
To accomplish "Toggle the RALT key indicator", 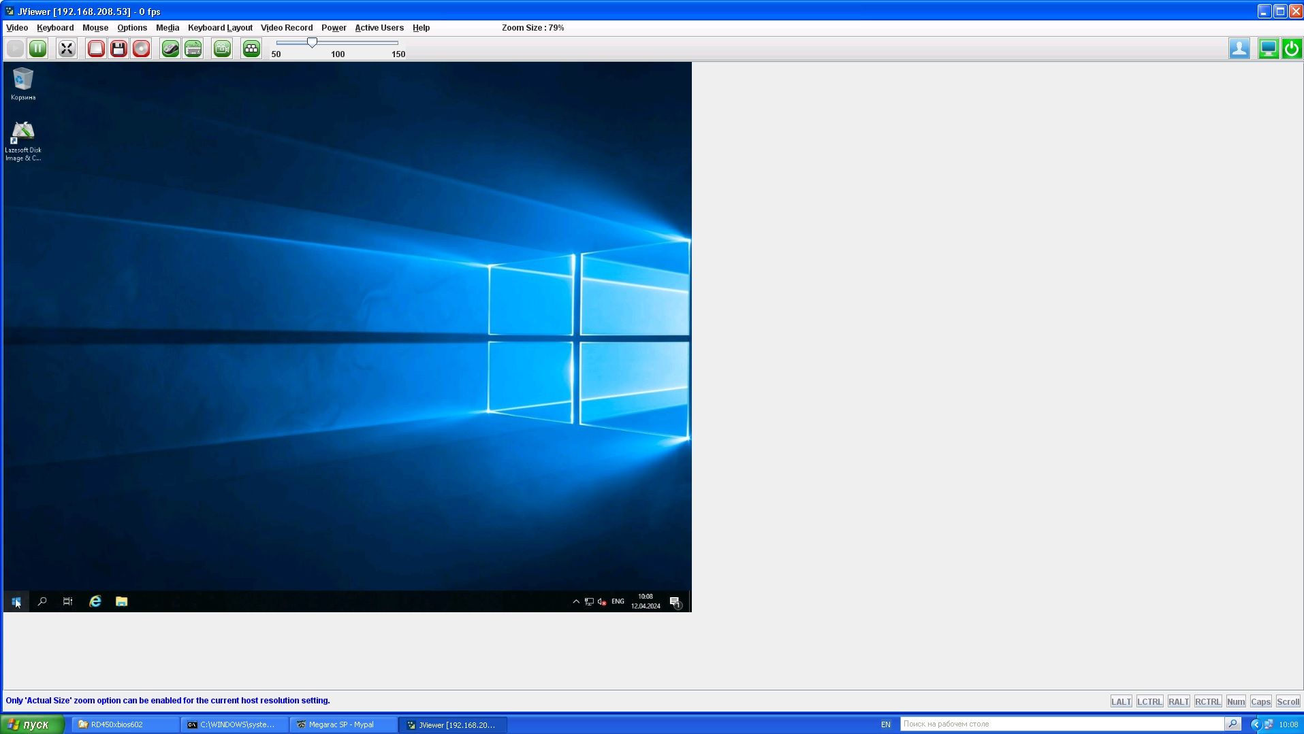I will coord(1179,701).
